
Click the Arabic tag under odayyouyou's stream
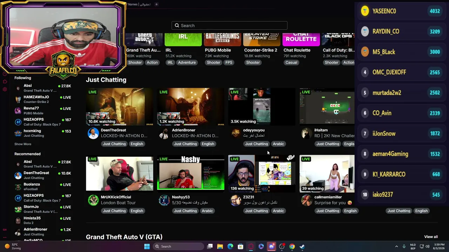click(x=278, y=144)
